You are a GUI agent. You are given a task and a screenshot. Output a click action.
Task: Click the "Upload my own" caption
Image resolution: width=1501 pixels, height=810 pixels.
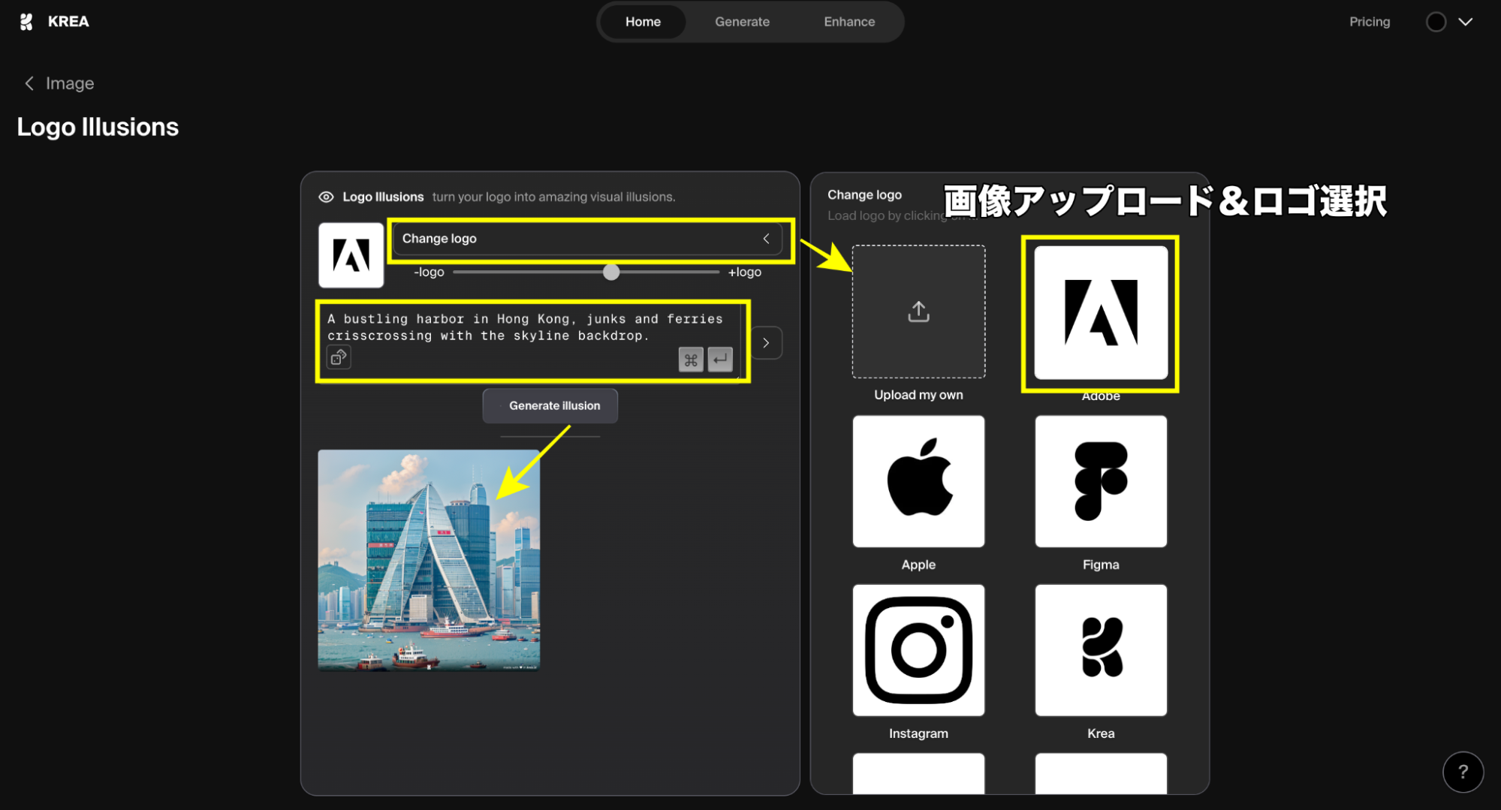[918, 395]
